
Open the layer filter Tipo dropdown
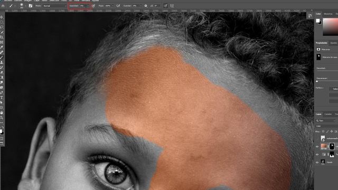[x=326, y=121]
